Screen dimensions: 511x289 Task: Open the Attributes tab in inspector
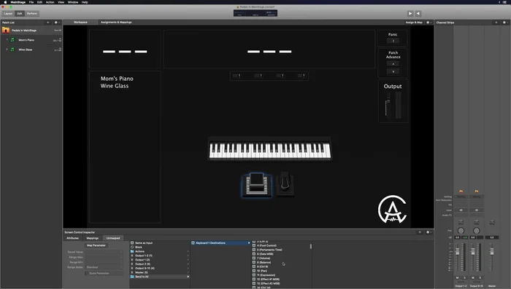coord(73,238)
